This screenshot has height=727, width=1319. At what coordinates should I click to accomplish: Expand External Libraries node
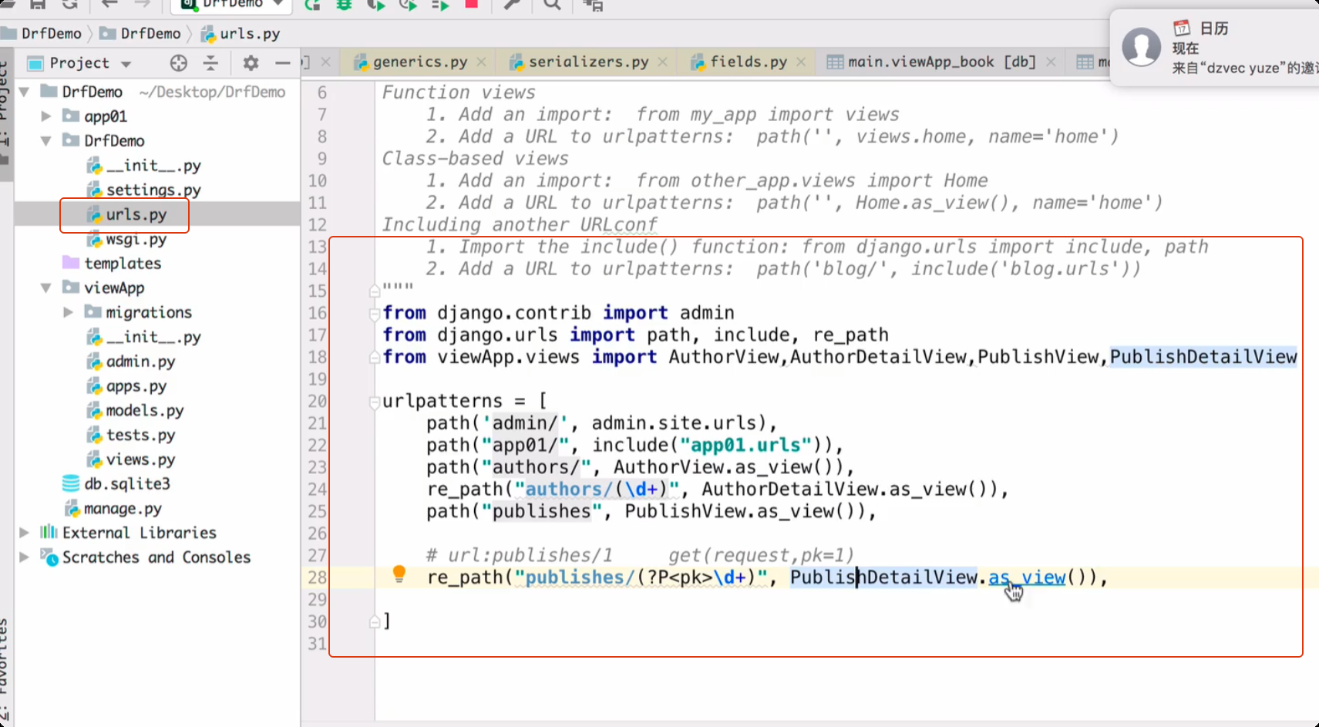tap(25, 533)
